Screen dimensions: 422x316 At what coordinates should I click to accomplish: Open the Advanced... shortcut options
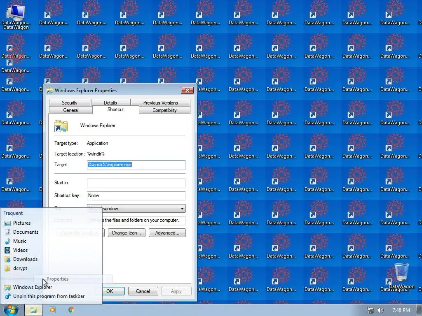coord(167,233)
